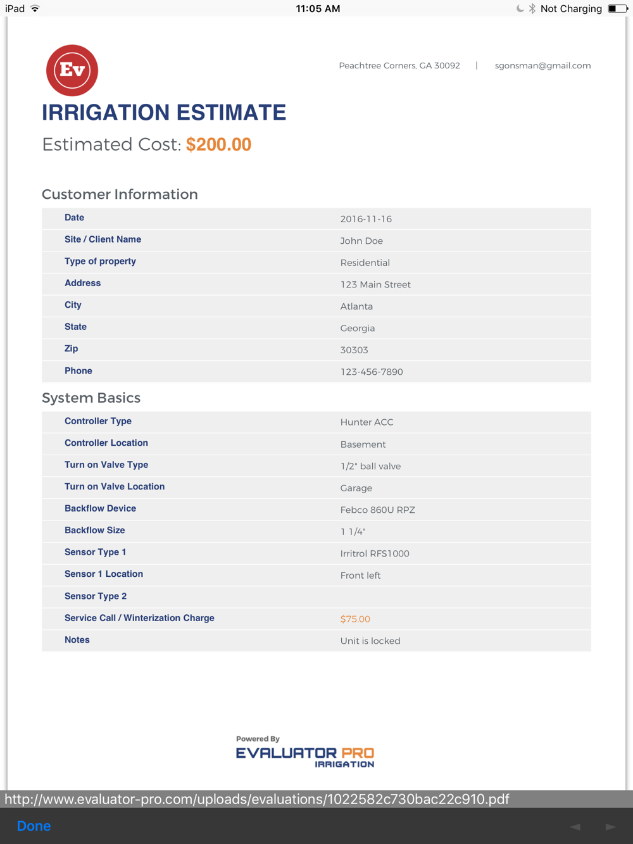Viewport: 633px width, 844px height.
Task: Tap the $75.00 service charge
Action: (355, 619)
